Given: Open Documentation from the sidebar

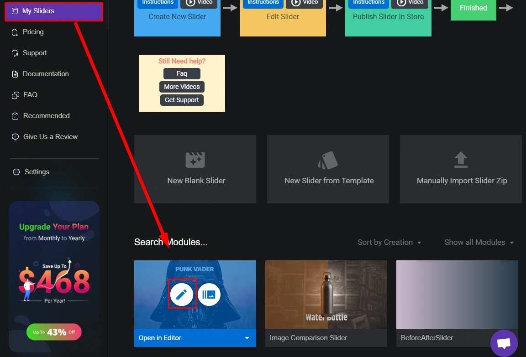Looking at the screenshot, I should coord(46,74).
